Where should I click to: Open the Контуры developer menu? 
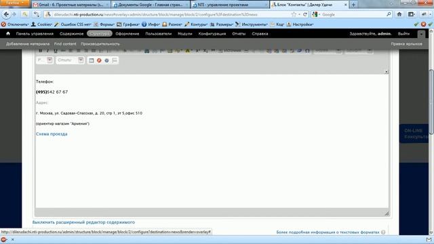[x=196, y=24]
